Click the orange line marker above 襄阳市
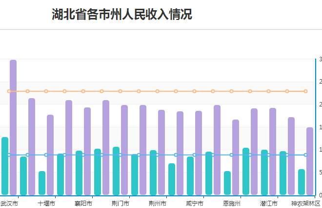Image resolution: width=322 pixels, height=208 pixels. [x=83, y=91]
